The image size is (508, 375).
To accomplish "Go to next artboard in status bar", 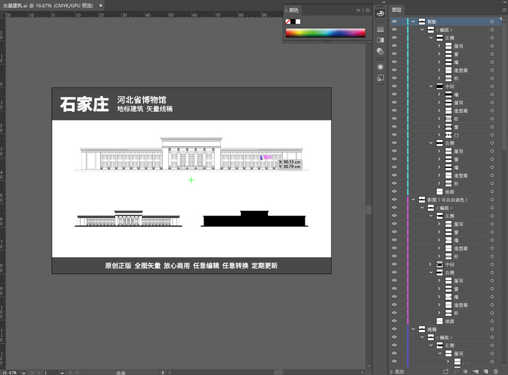I will (x=71, y=372).
